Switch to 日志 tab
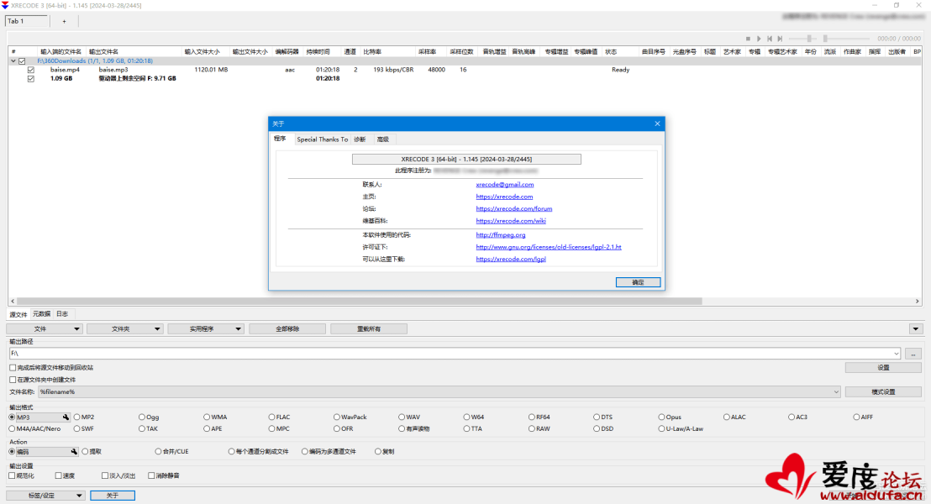931x504 pixels. click(x=62, y=314)
